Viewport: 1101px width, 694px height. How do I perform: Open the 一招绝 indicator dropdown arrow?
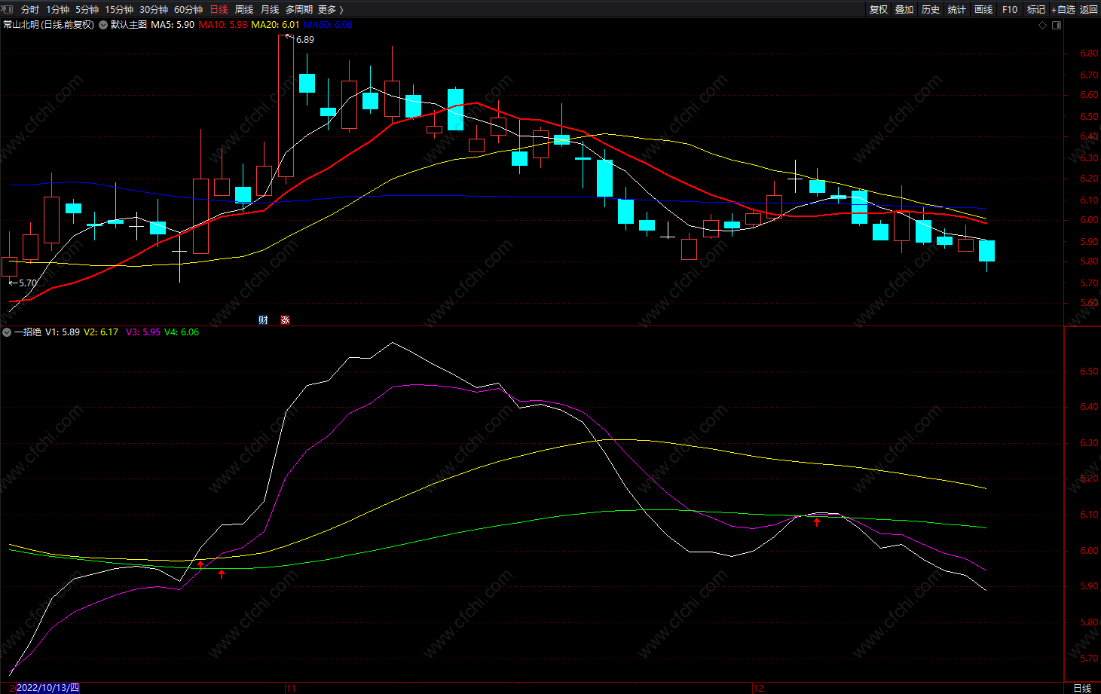7,332
